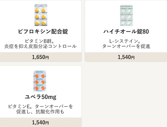Open the ビフロキシン配合錠 product title
This screenshot has width=167, height=127.
pyautogui.click(x=43, y=31)
